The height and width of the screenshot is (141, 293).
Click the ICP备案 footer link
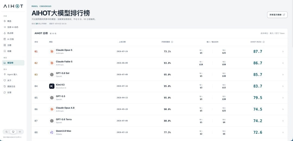point(12,137)
